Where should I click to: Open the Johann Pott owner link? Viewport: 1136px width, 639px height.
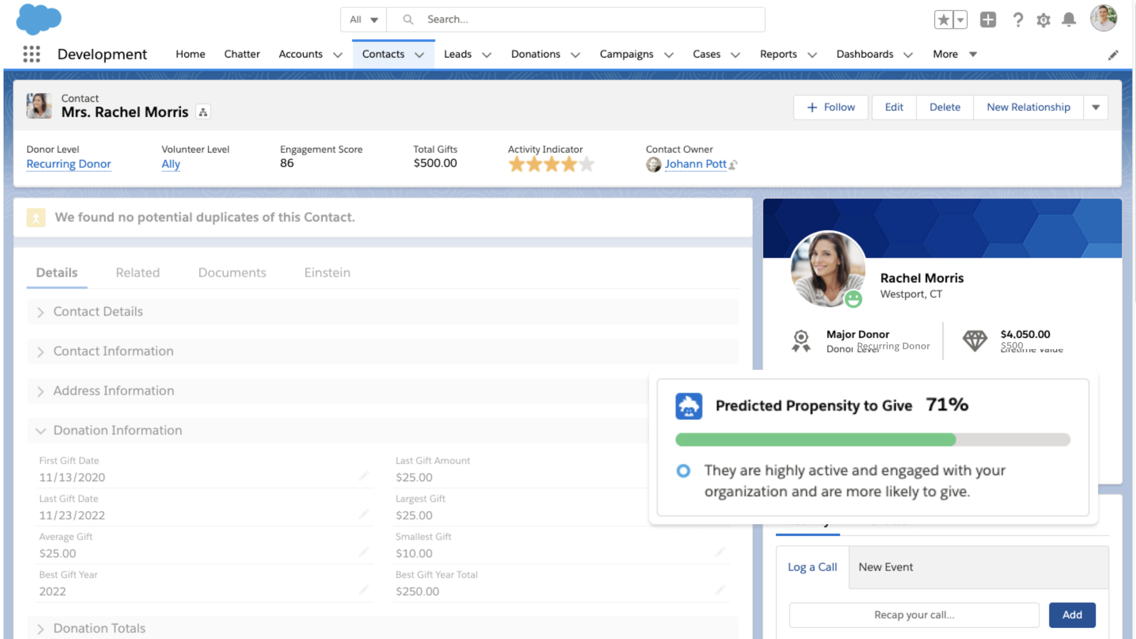click(x=695, y=164)
